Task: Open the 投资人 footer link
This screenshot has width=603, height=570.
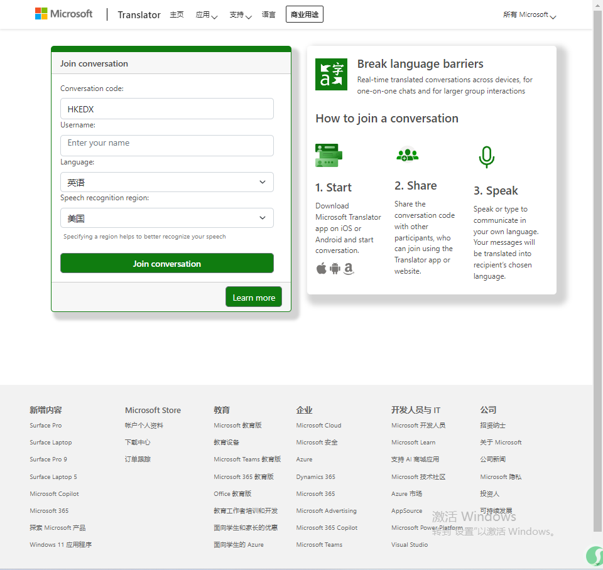Action: (489, 493)
